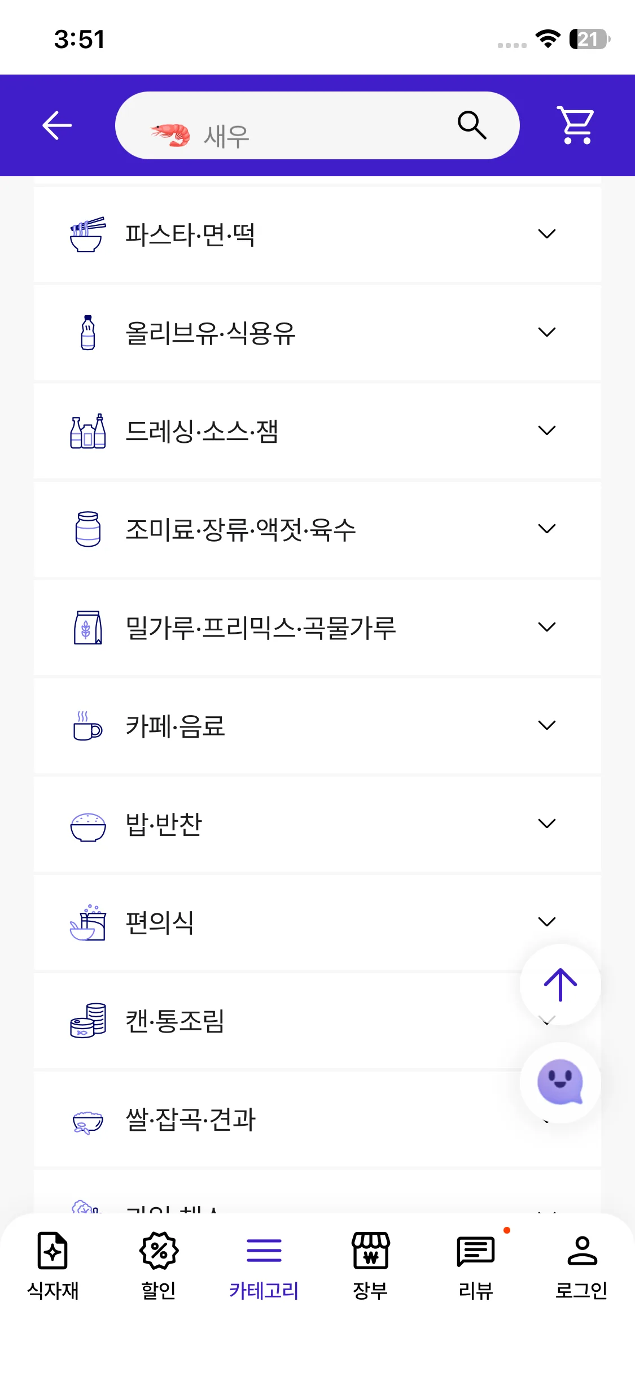Expand the 편의식 category chevron

(x=546, y=922)
